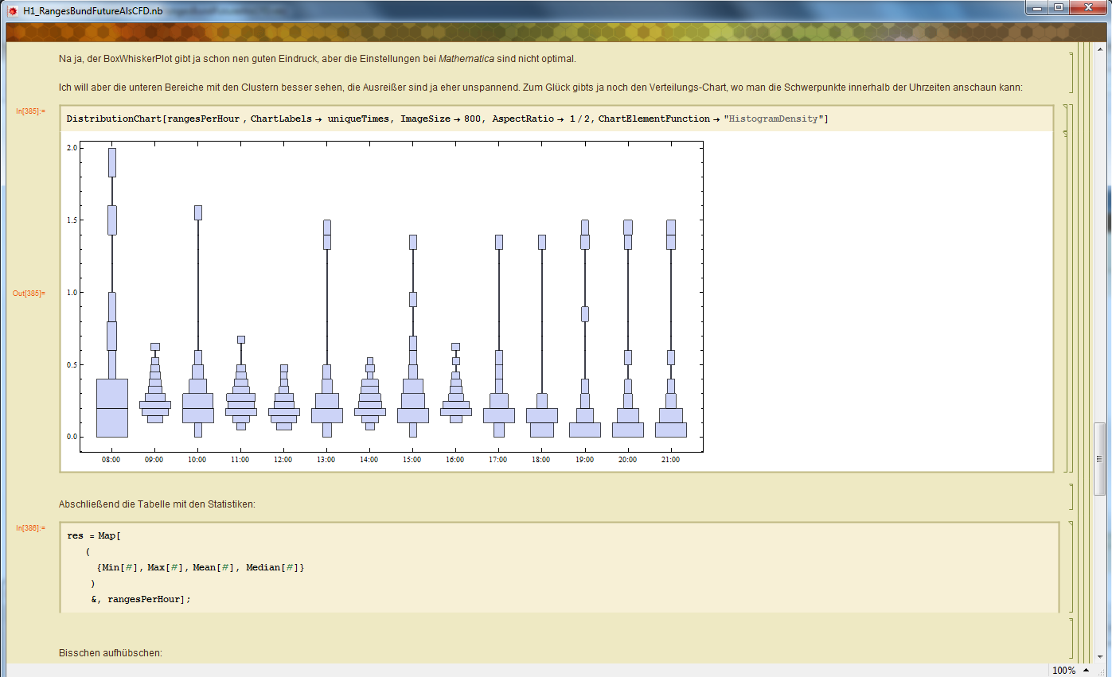Maximize the notebook window
This screenshot has height=677, width=1112.
point(1058,7)
